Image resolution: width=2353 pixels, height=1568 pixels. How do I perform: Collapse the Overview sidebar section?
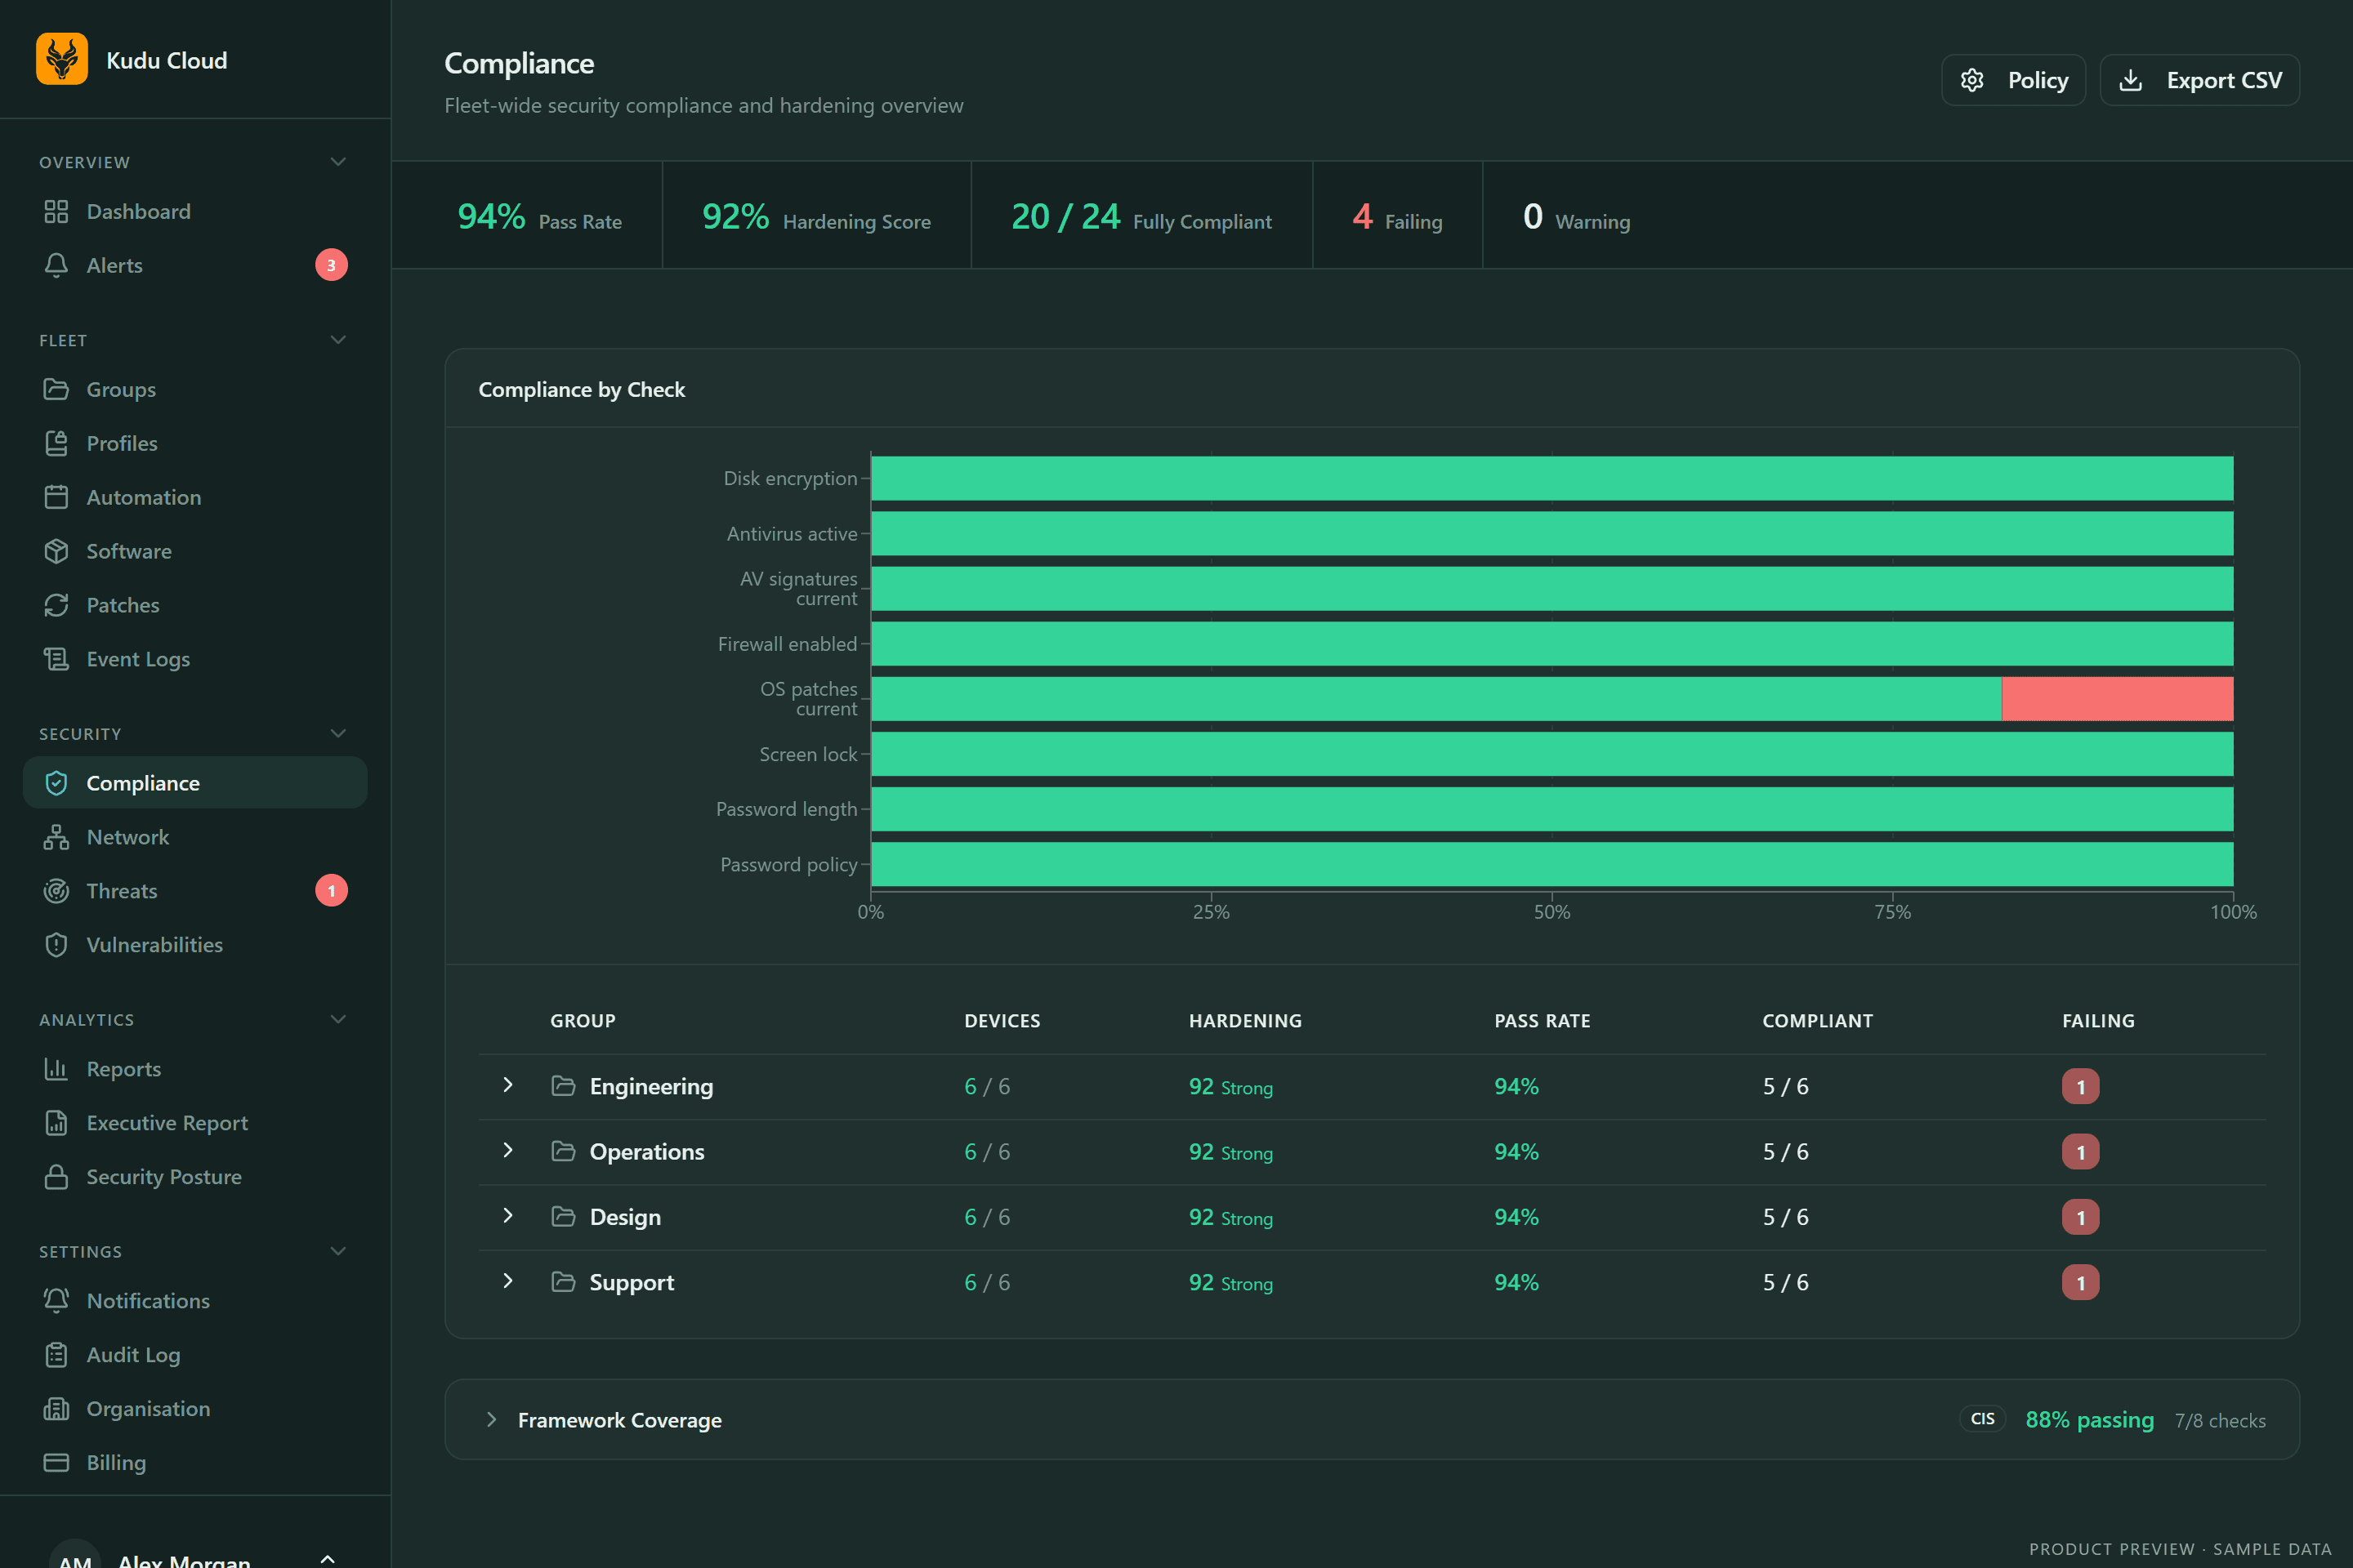[x=338, y=162]
